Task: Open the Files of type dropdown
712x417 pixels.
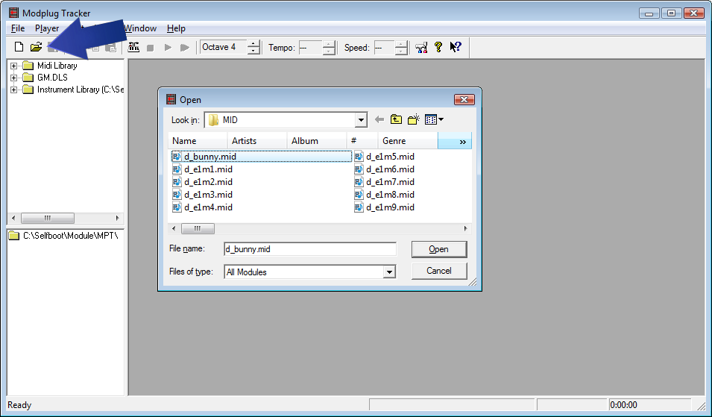Action: 389,272
